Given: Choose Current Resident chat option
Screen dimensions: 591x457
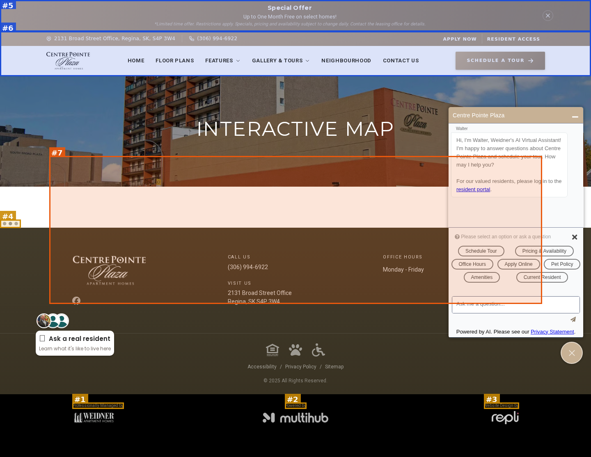Looking at the screenshot, I should [x=542, y=277].
